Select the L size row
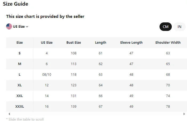This screenshot has height=121, width=187. point(19,75)
